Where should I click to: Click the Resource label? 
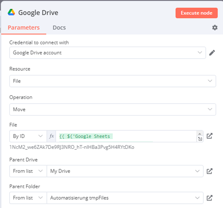tap(20, 69)
